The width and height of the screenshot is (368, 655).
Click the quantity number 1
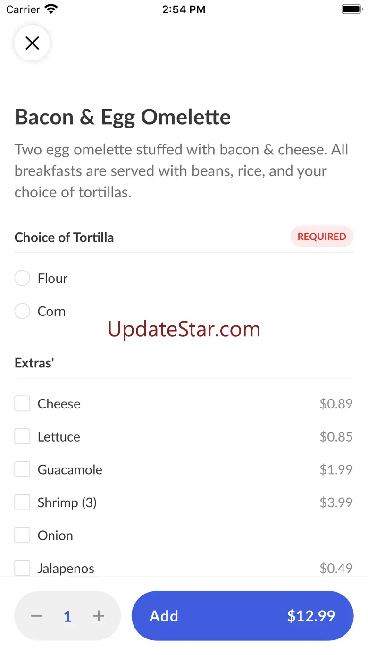click(67, 616)
